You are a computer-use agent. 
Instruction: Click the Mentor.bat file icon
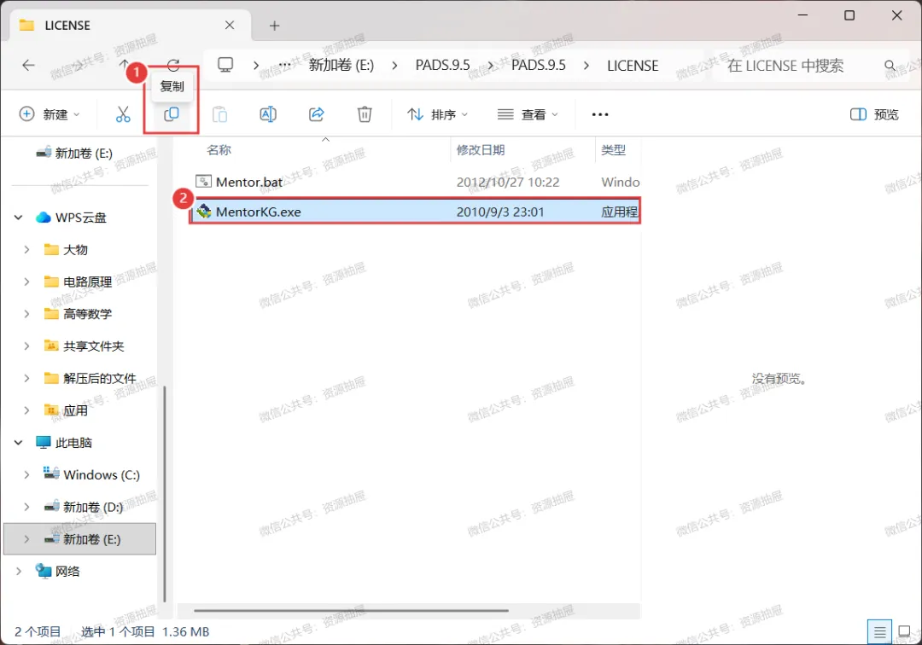tap(203, 182)
